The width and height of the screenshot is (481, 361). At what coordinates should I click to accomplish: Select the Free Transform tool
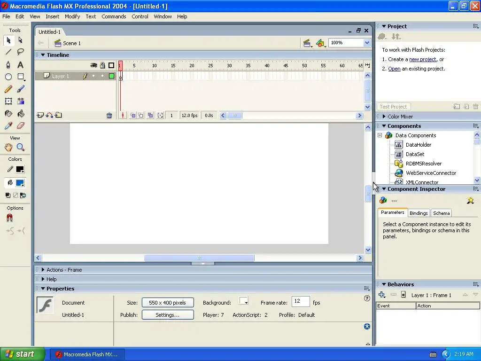point(8,102)
